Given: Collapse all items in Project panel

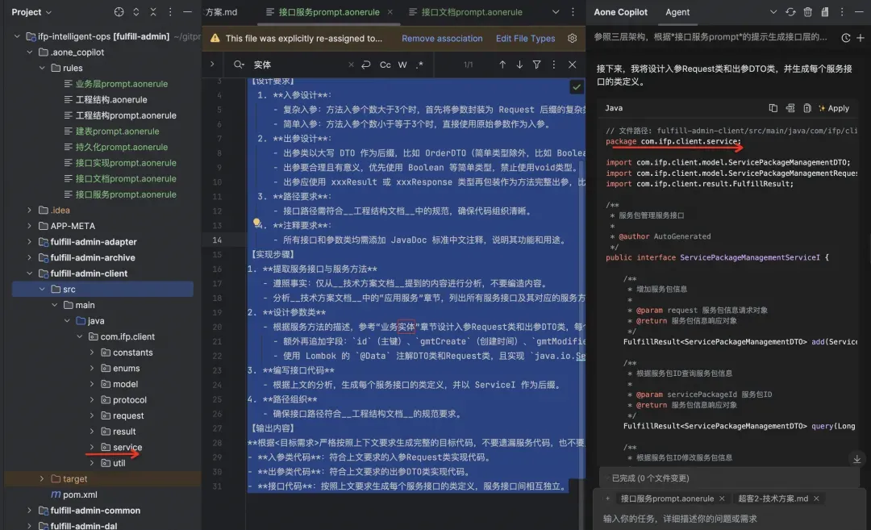Looking at the screenshot, I should pyautogui.click(x=153, y=11).
